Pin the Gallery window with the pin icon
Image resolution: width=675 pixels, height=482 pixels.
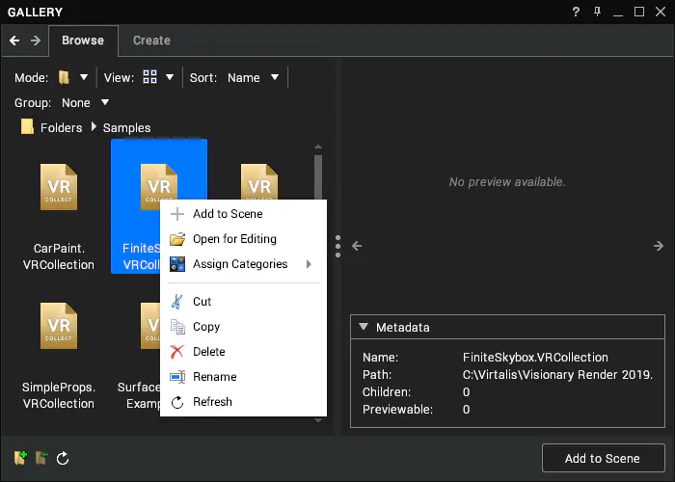(597, 12)
